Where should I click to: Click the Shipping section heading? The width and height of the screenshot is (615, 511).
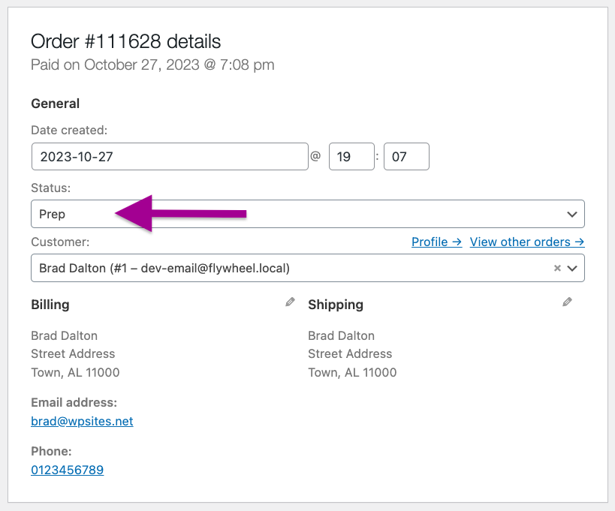click(x=336, y=305)
